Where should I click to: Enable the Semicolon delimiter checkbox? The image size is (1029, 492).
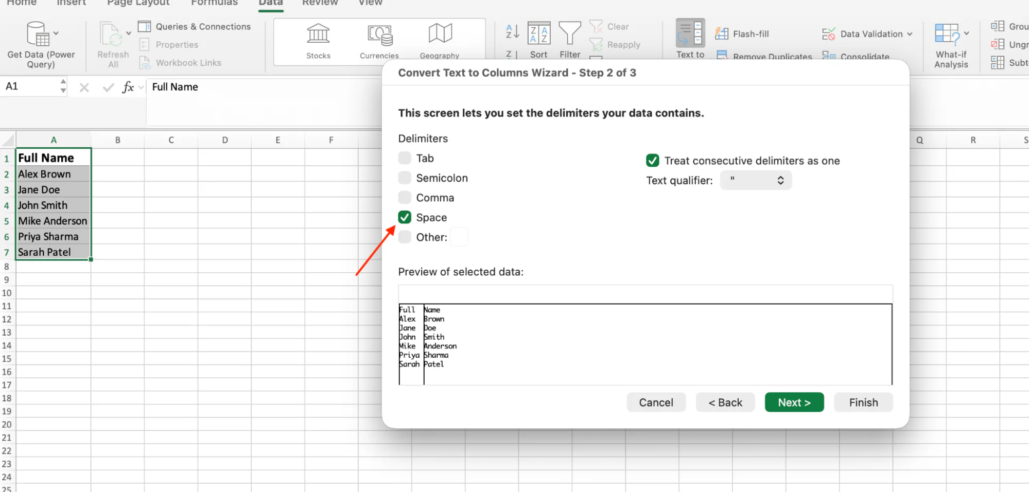[405, 178]
